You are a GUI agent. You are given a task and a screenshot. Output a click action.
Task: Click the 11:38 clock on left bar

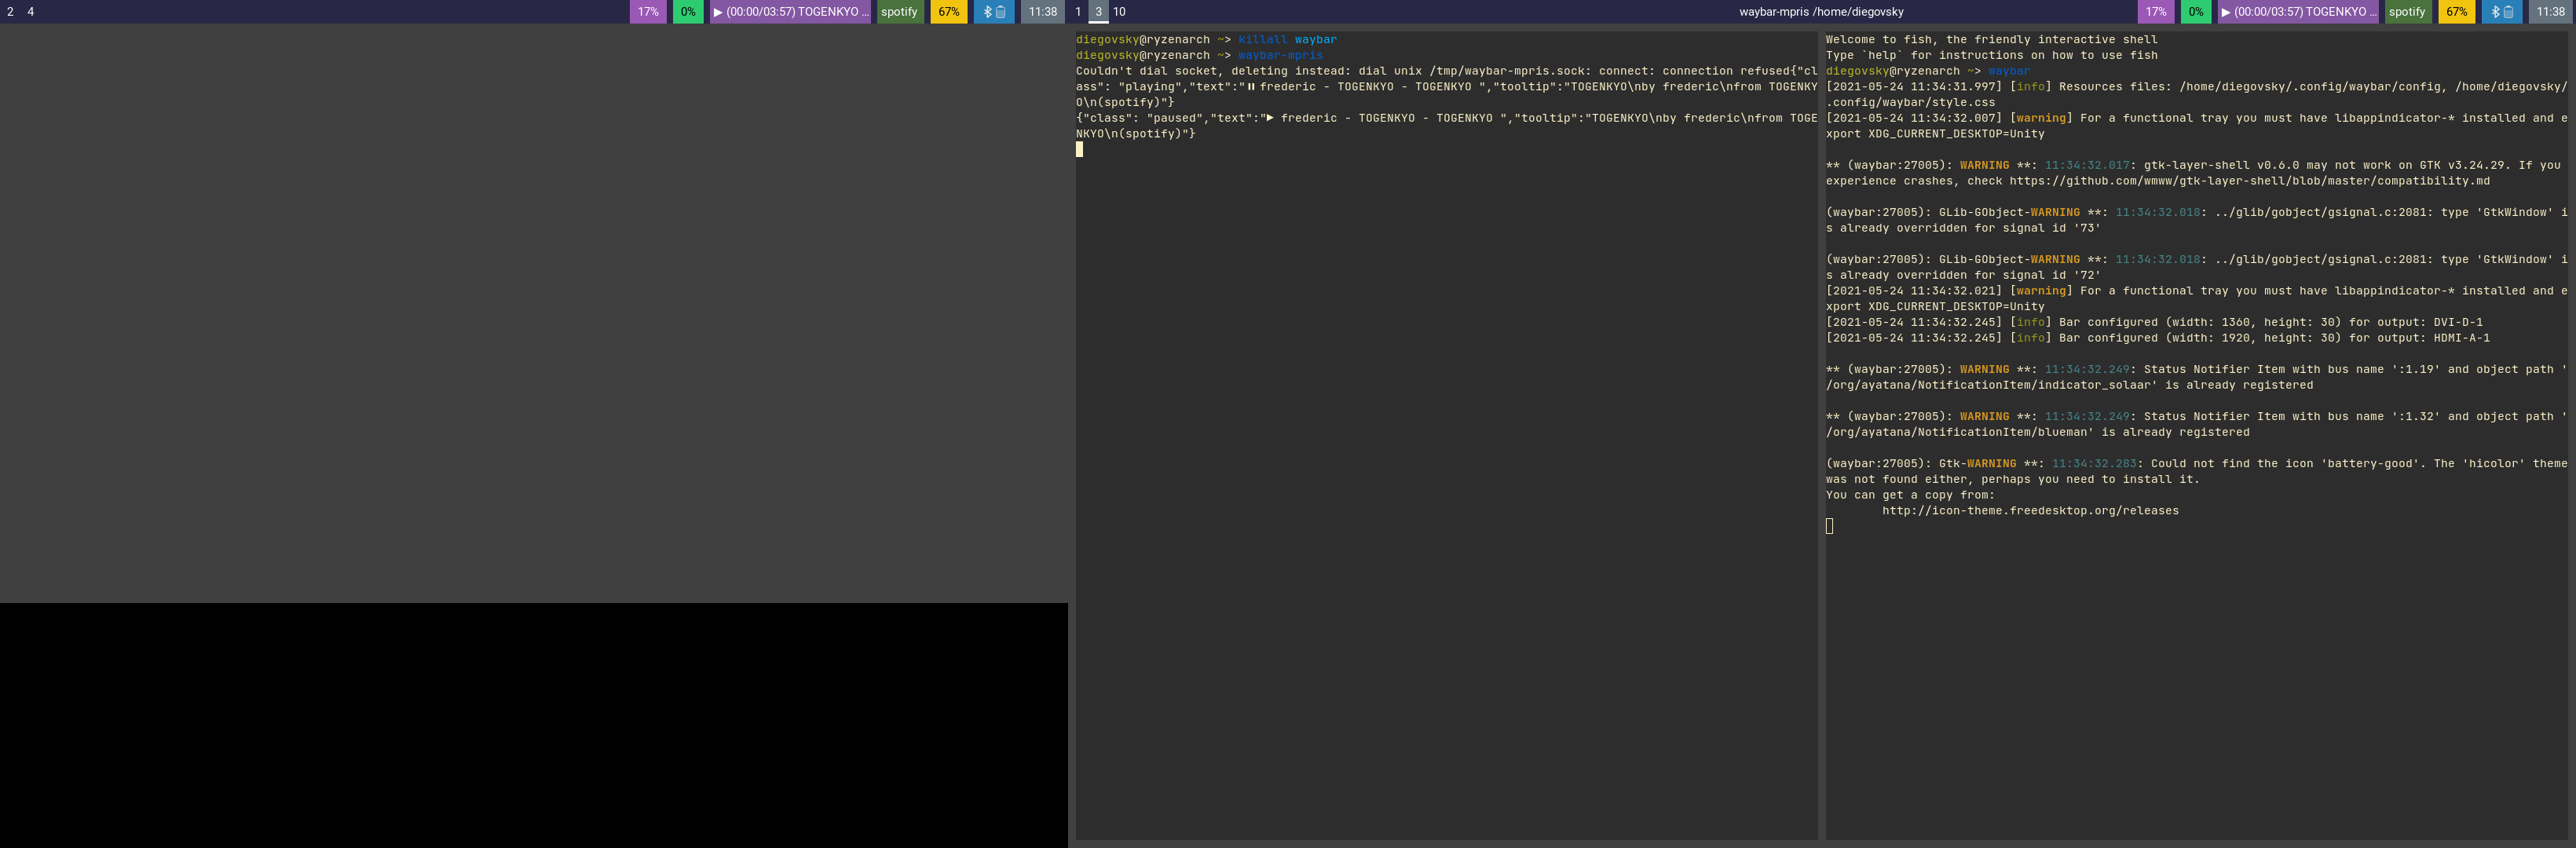1042,12
